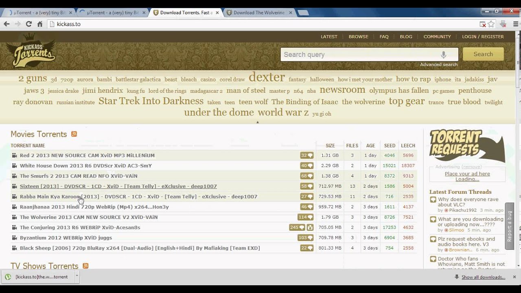The height and width of the screenshot is (293, 521).
Task: Bookmark this page with the star icon
Action: coord(491,24)
